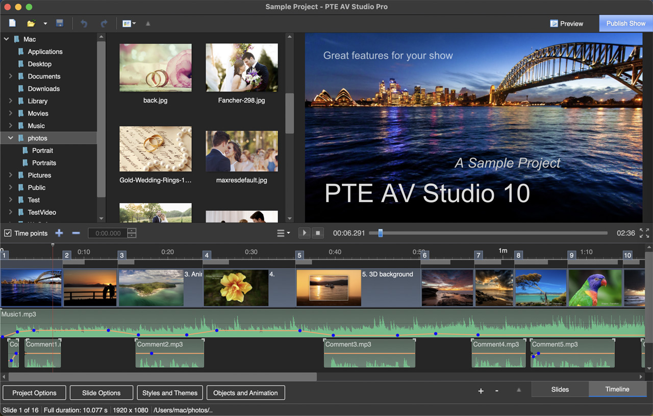Click the Publish Show button
This screenshot has height=416, width=653.
point(625,23)
